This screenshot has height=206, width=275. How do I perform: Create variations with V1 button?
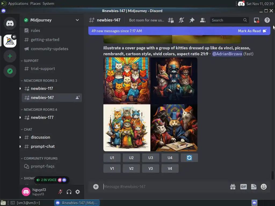click(x=112, y=168)
